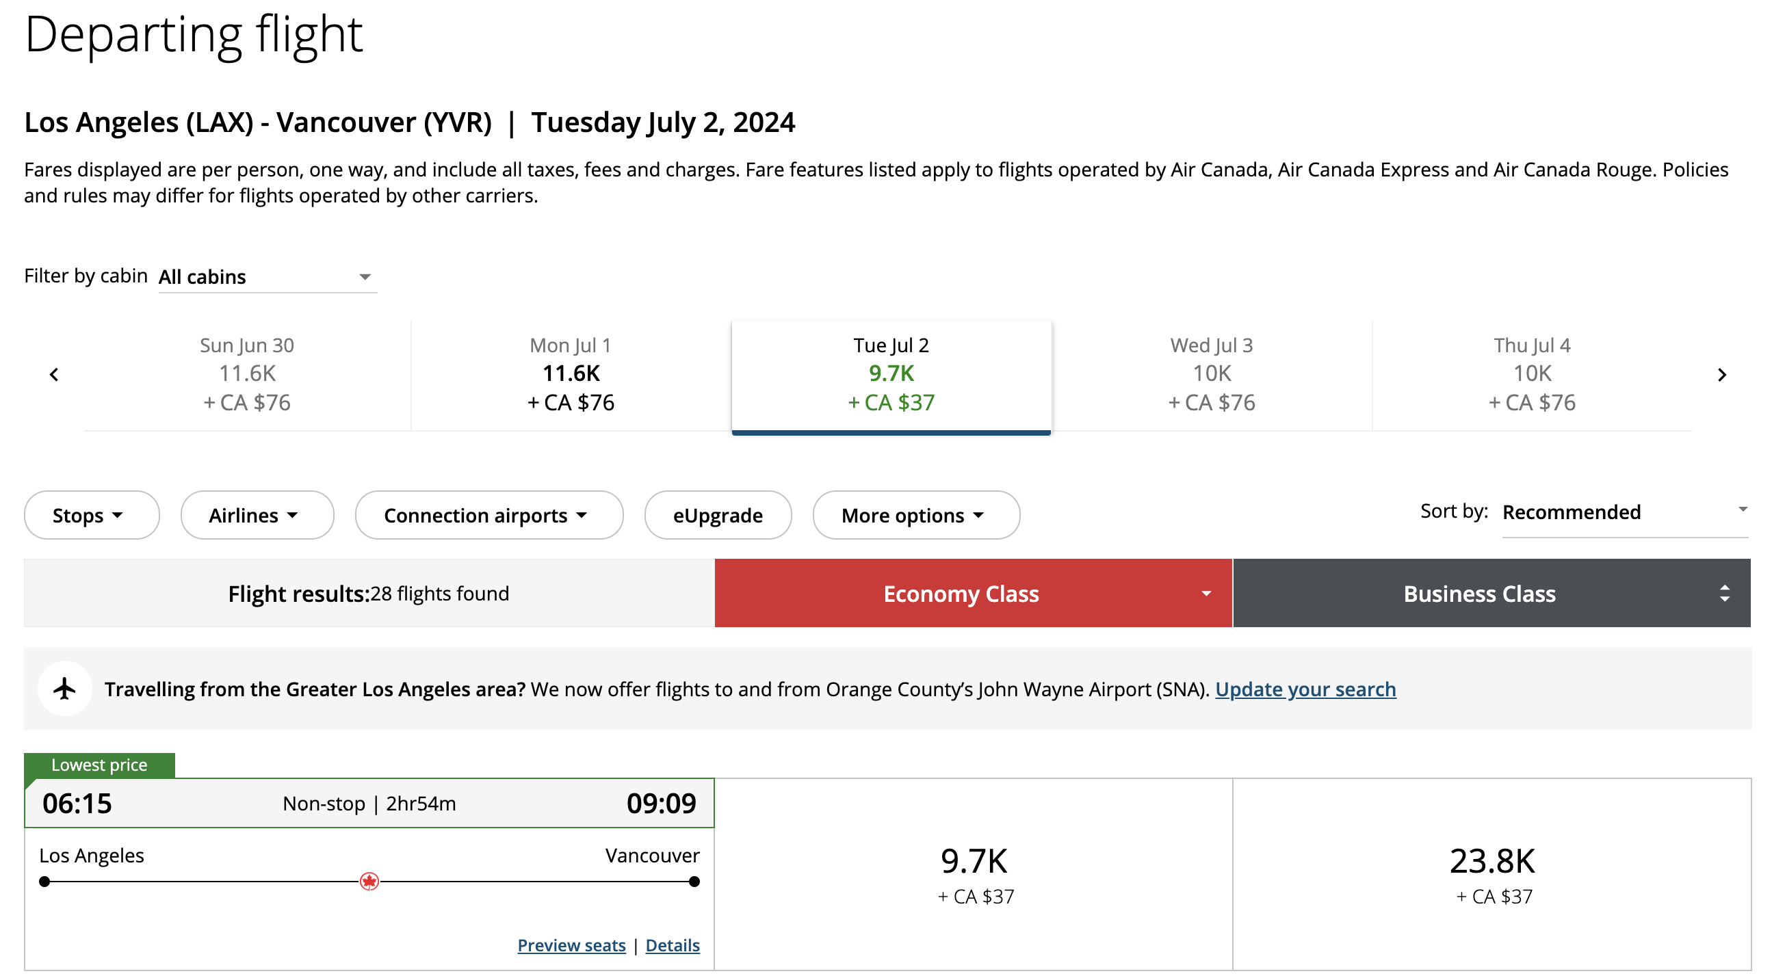Select the Thu Jul 4 date tab
The image size is (1772, 978).
1532,375
